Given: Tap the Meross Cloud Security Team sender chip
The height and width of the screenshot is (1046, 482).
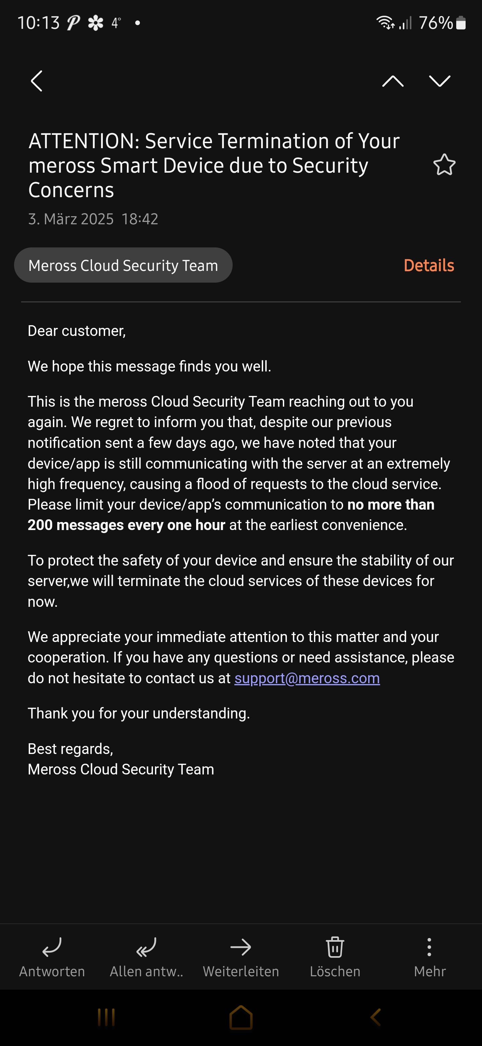Looking at the screenshot, I should 123,266.
